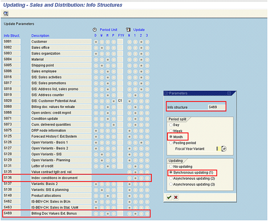The width and height of the screenshot is (268, 221).
Task: Close the Parameters popup via title bar button
Action: point(229,93)
